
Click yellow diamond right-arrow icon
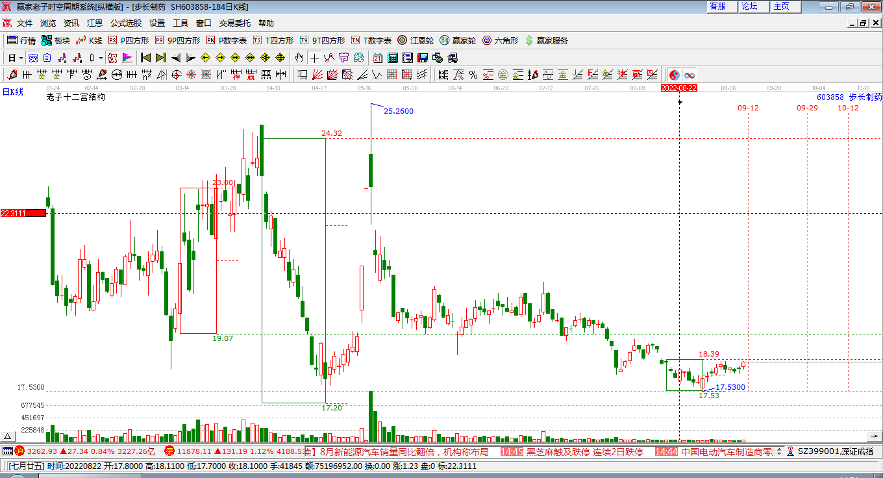(220, 58)
